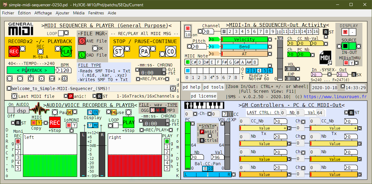Click the red Panic! button in sequencer
The width and height of the screenshot is (372, 184).
pos(71,96)
